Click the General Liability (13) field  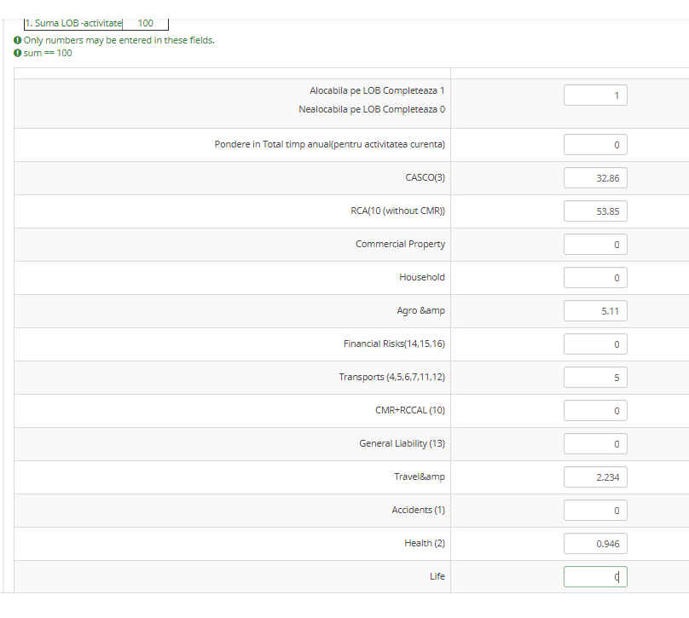tap(594, 444)
